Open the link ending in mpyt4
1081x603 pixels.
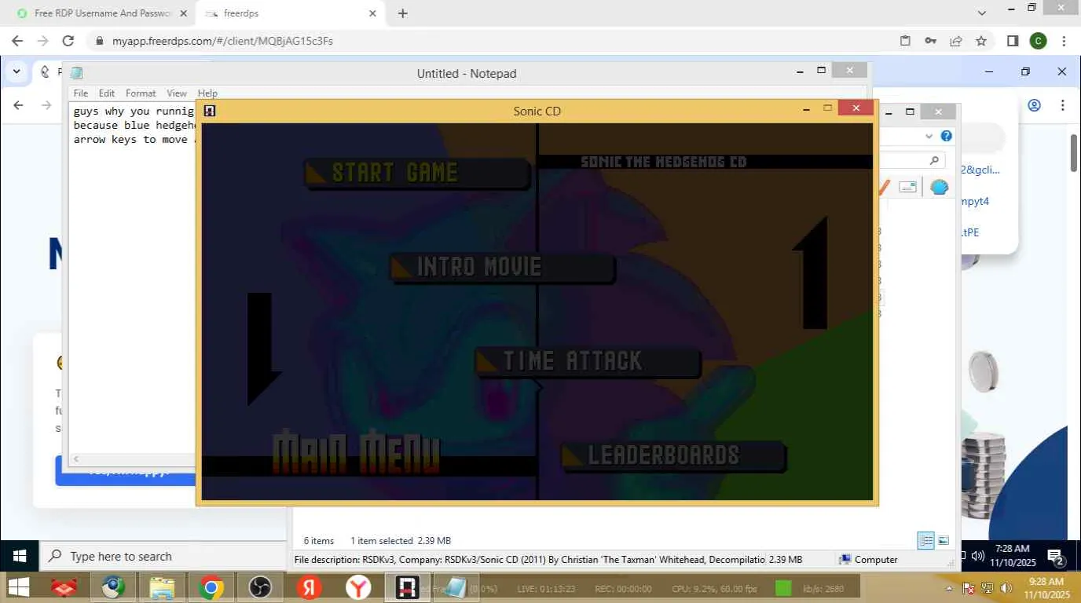(974, 201)
